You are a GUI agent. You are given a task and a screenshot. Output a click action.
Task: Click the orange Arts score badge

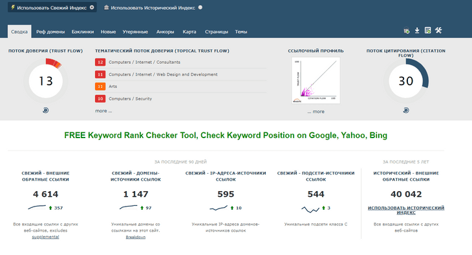pos(100,87)
